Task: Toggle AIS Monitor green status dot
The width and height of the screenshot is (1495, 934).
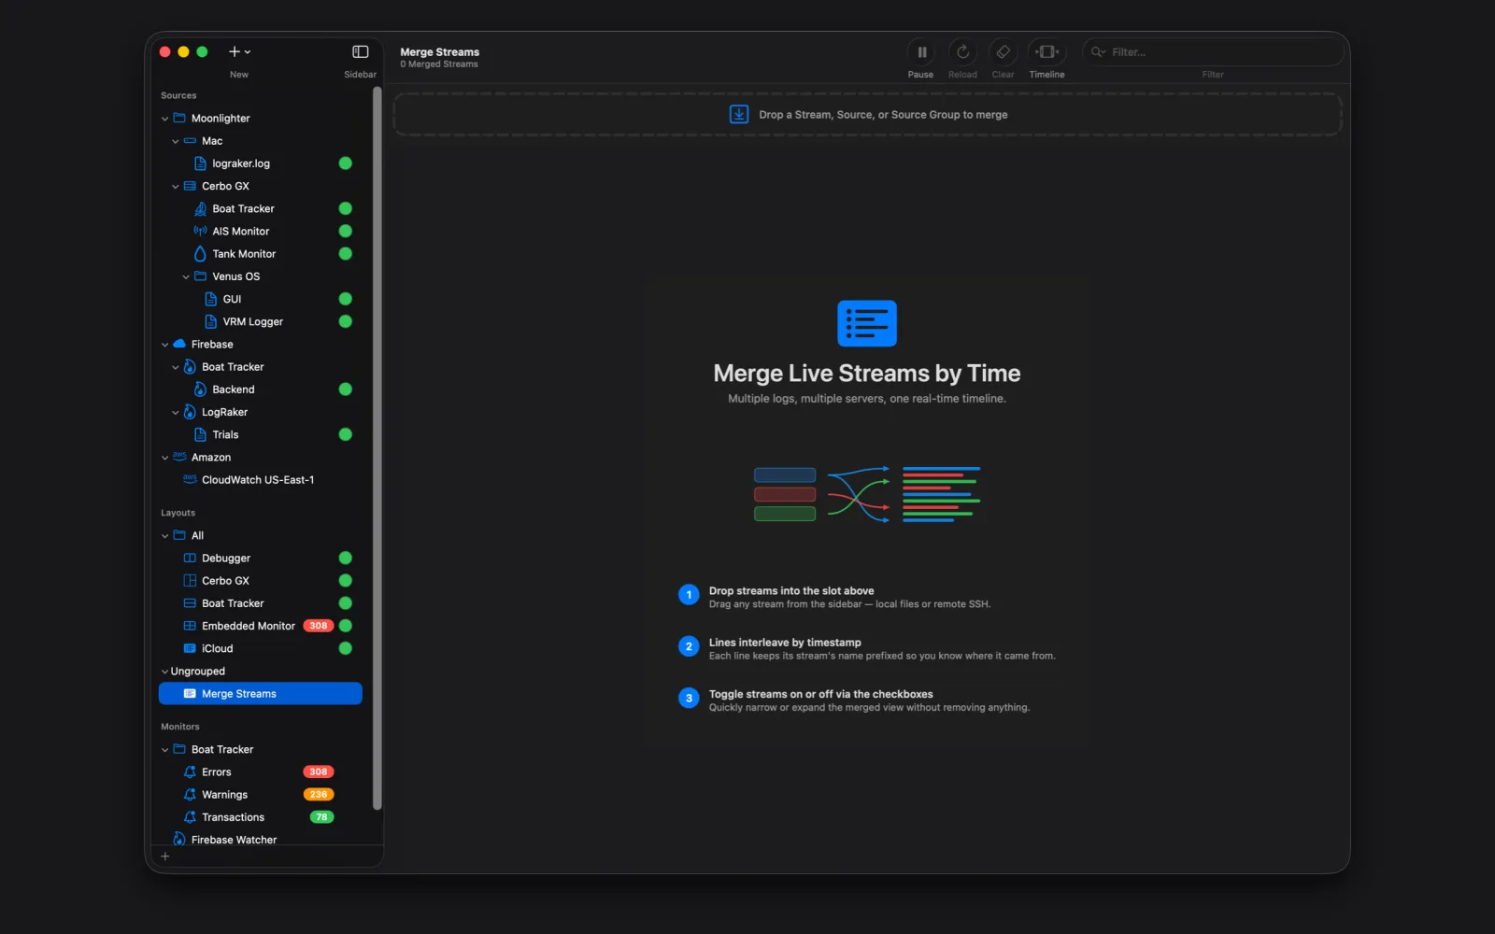Action: pyautogui.click(x=345, y=231)
